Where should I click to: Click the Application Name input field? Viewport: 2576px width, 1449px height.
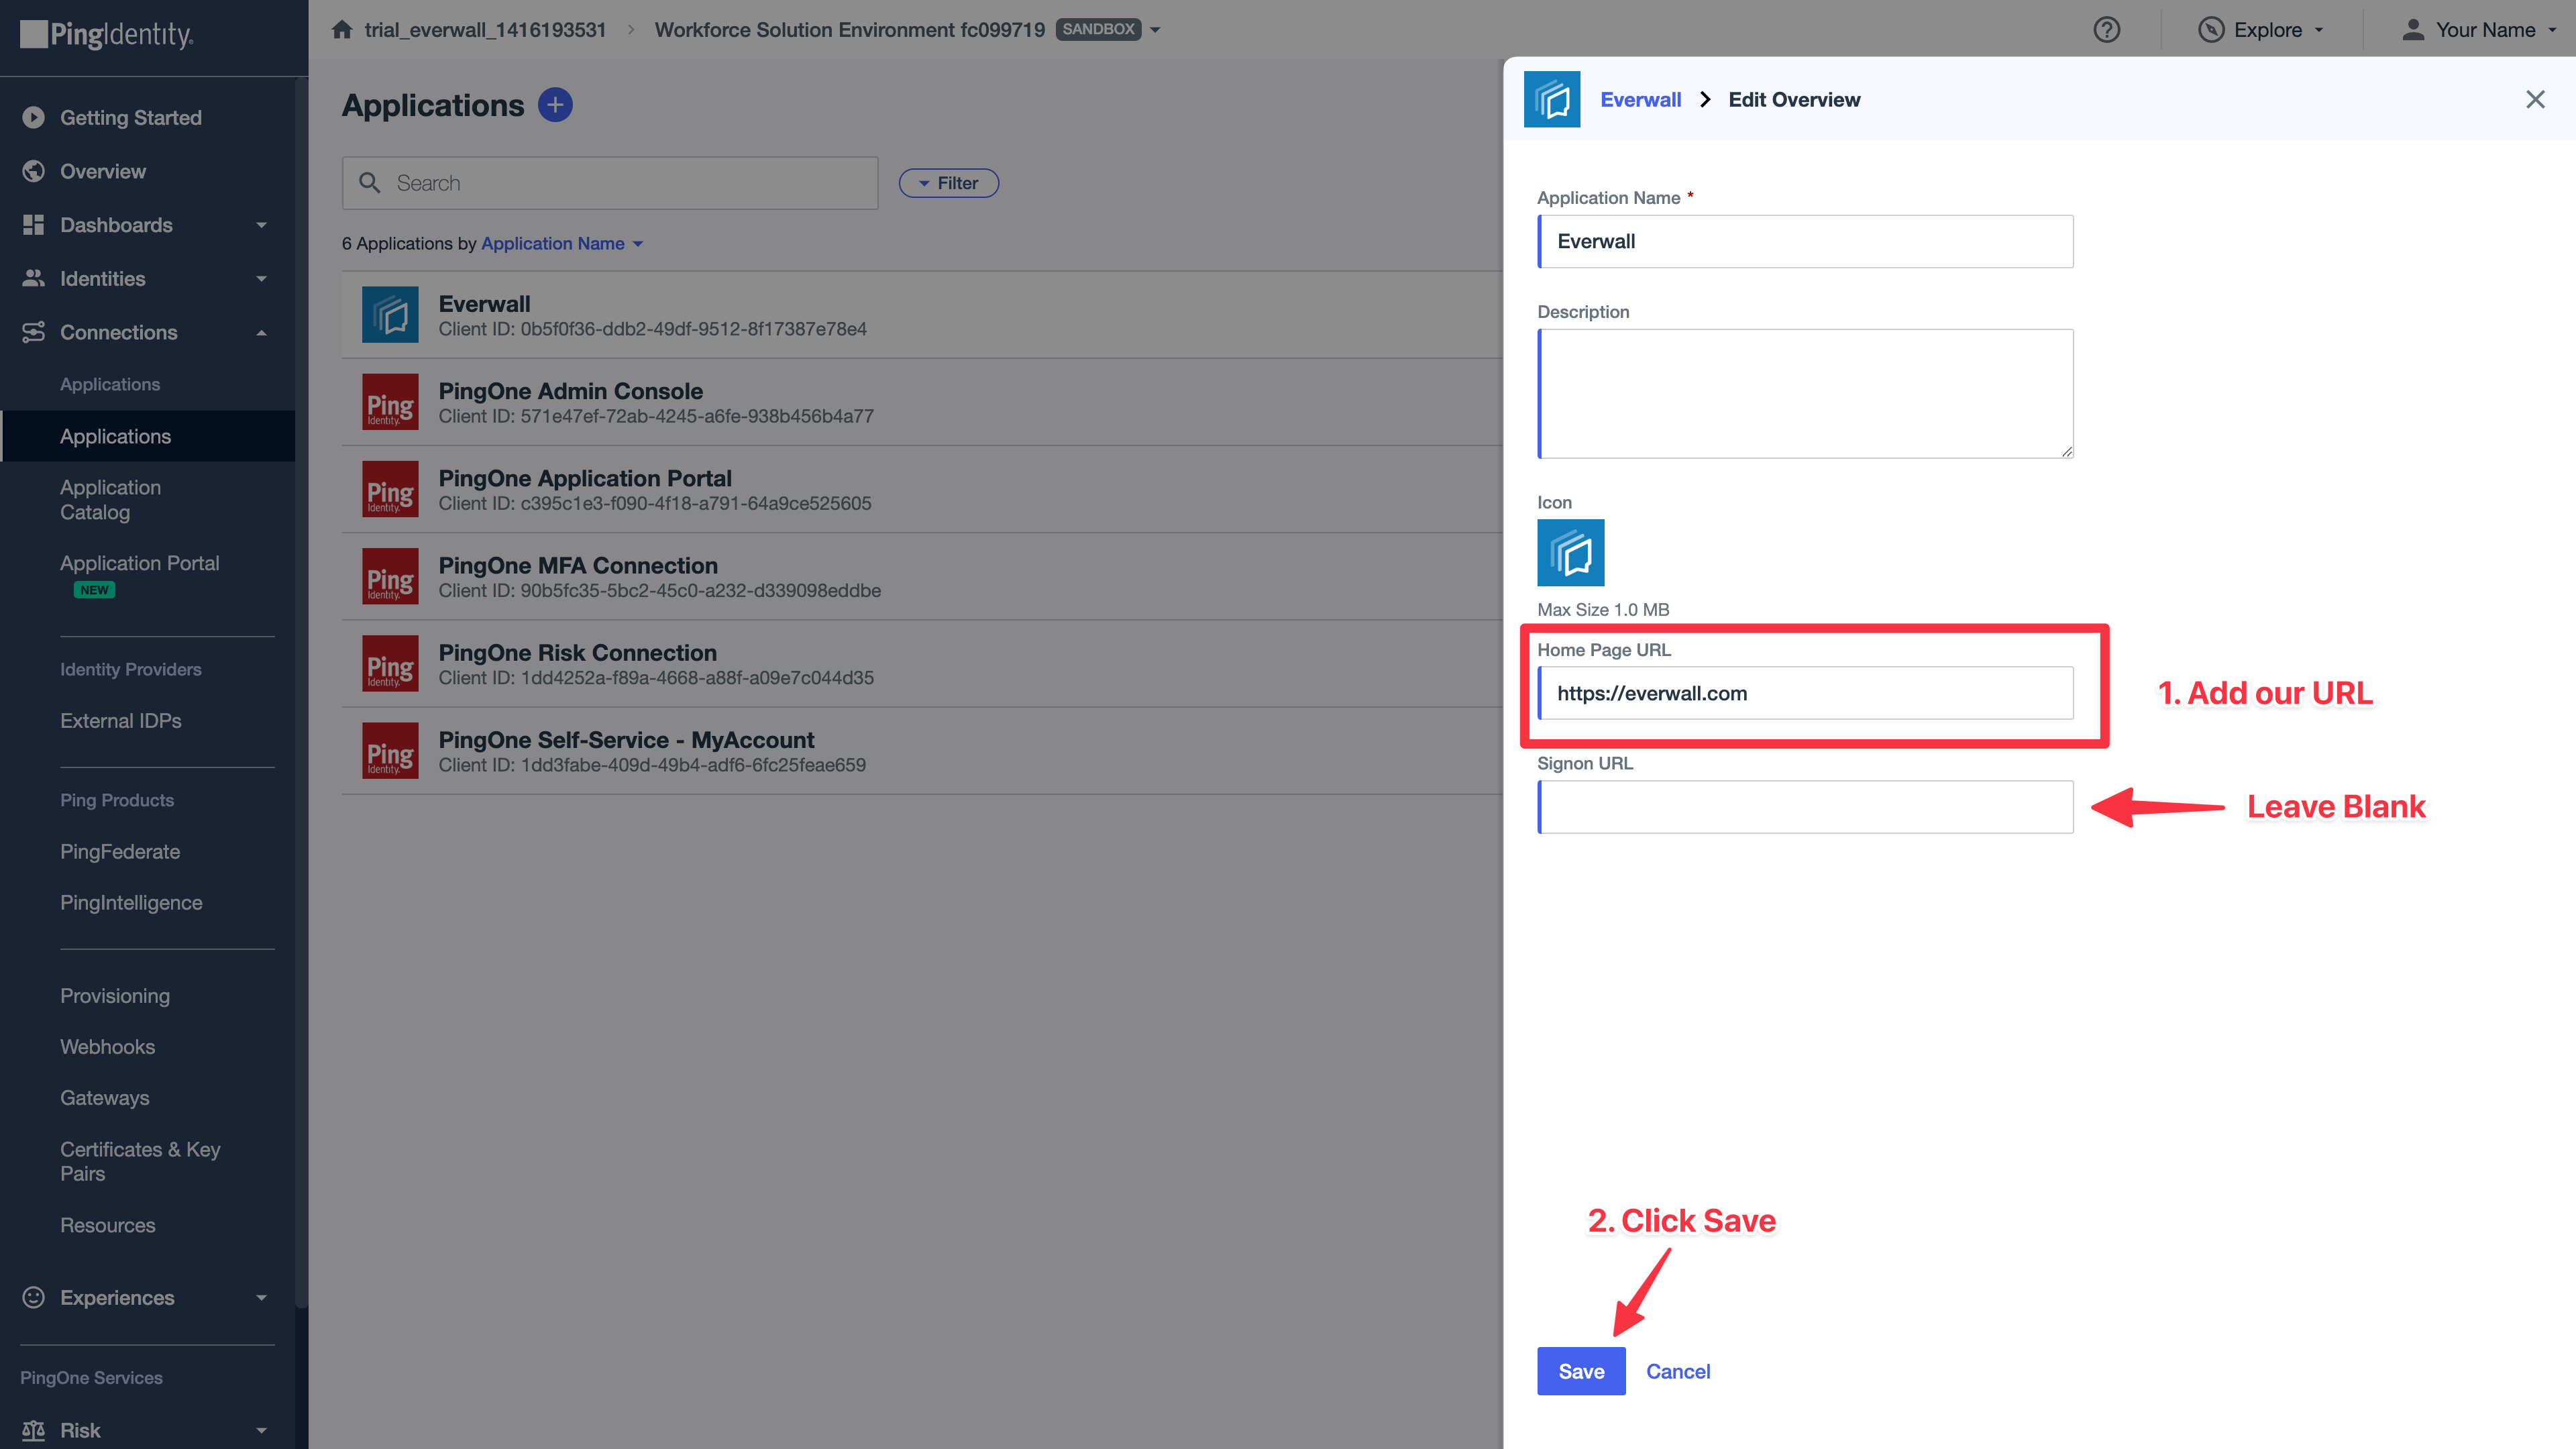coord(1805,241)
